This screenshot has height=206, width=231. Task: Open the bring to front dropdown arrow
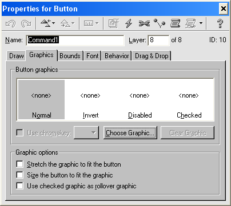[x=53, y=23]
